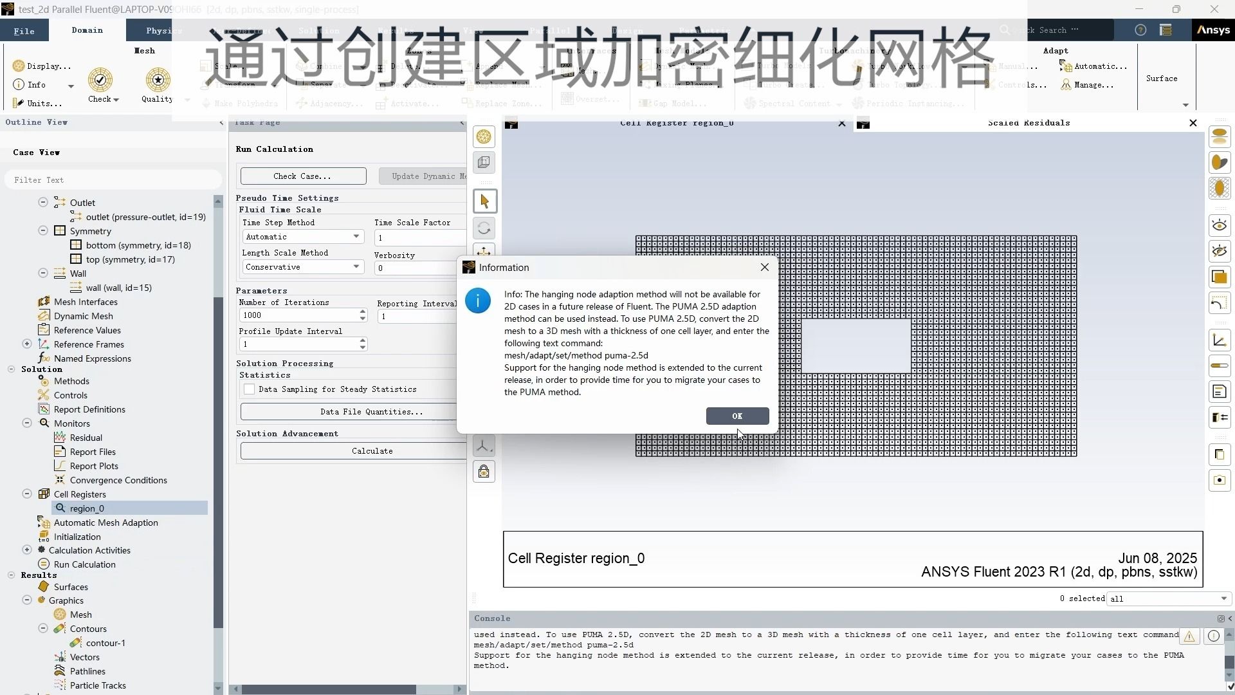Click the Number of Iterations field
The image size is (1235, 695).
[298, 315]
